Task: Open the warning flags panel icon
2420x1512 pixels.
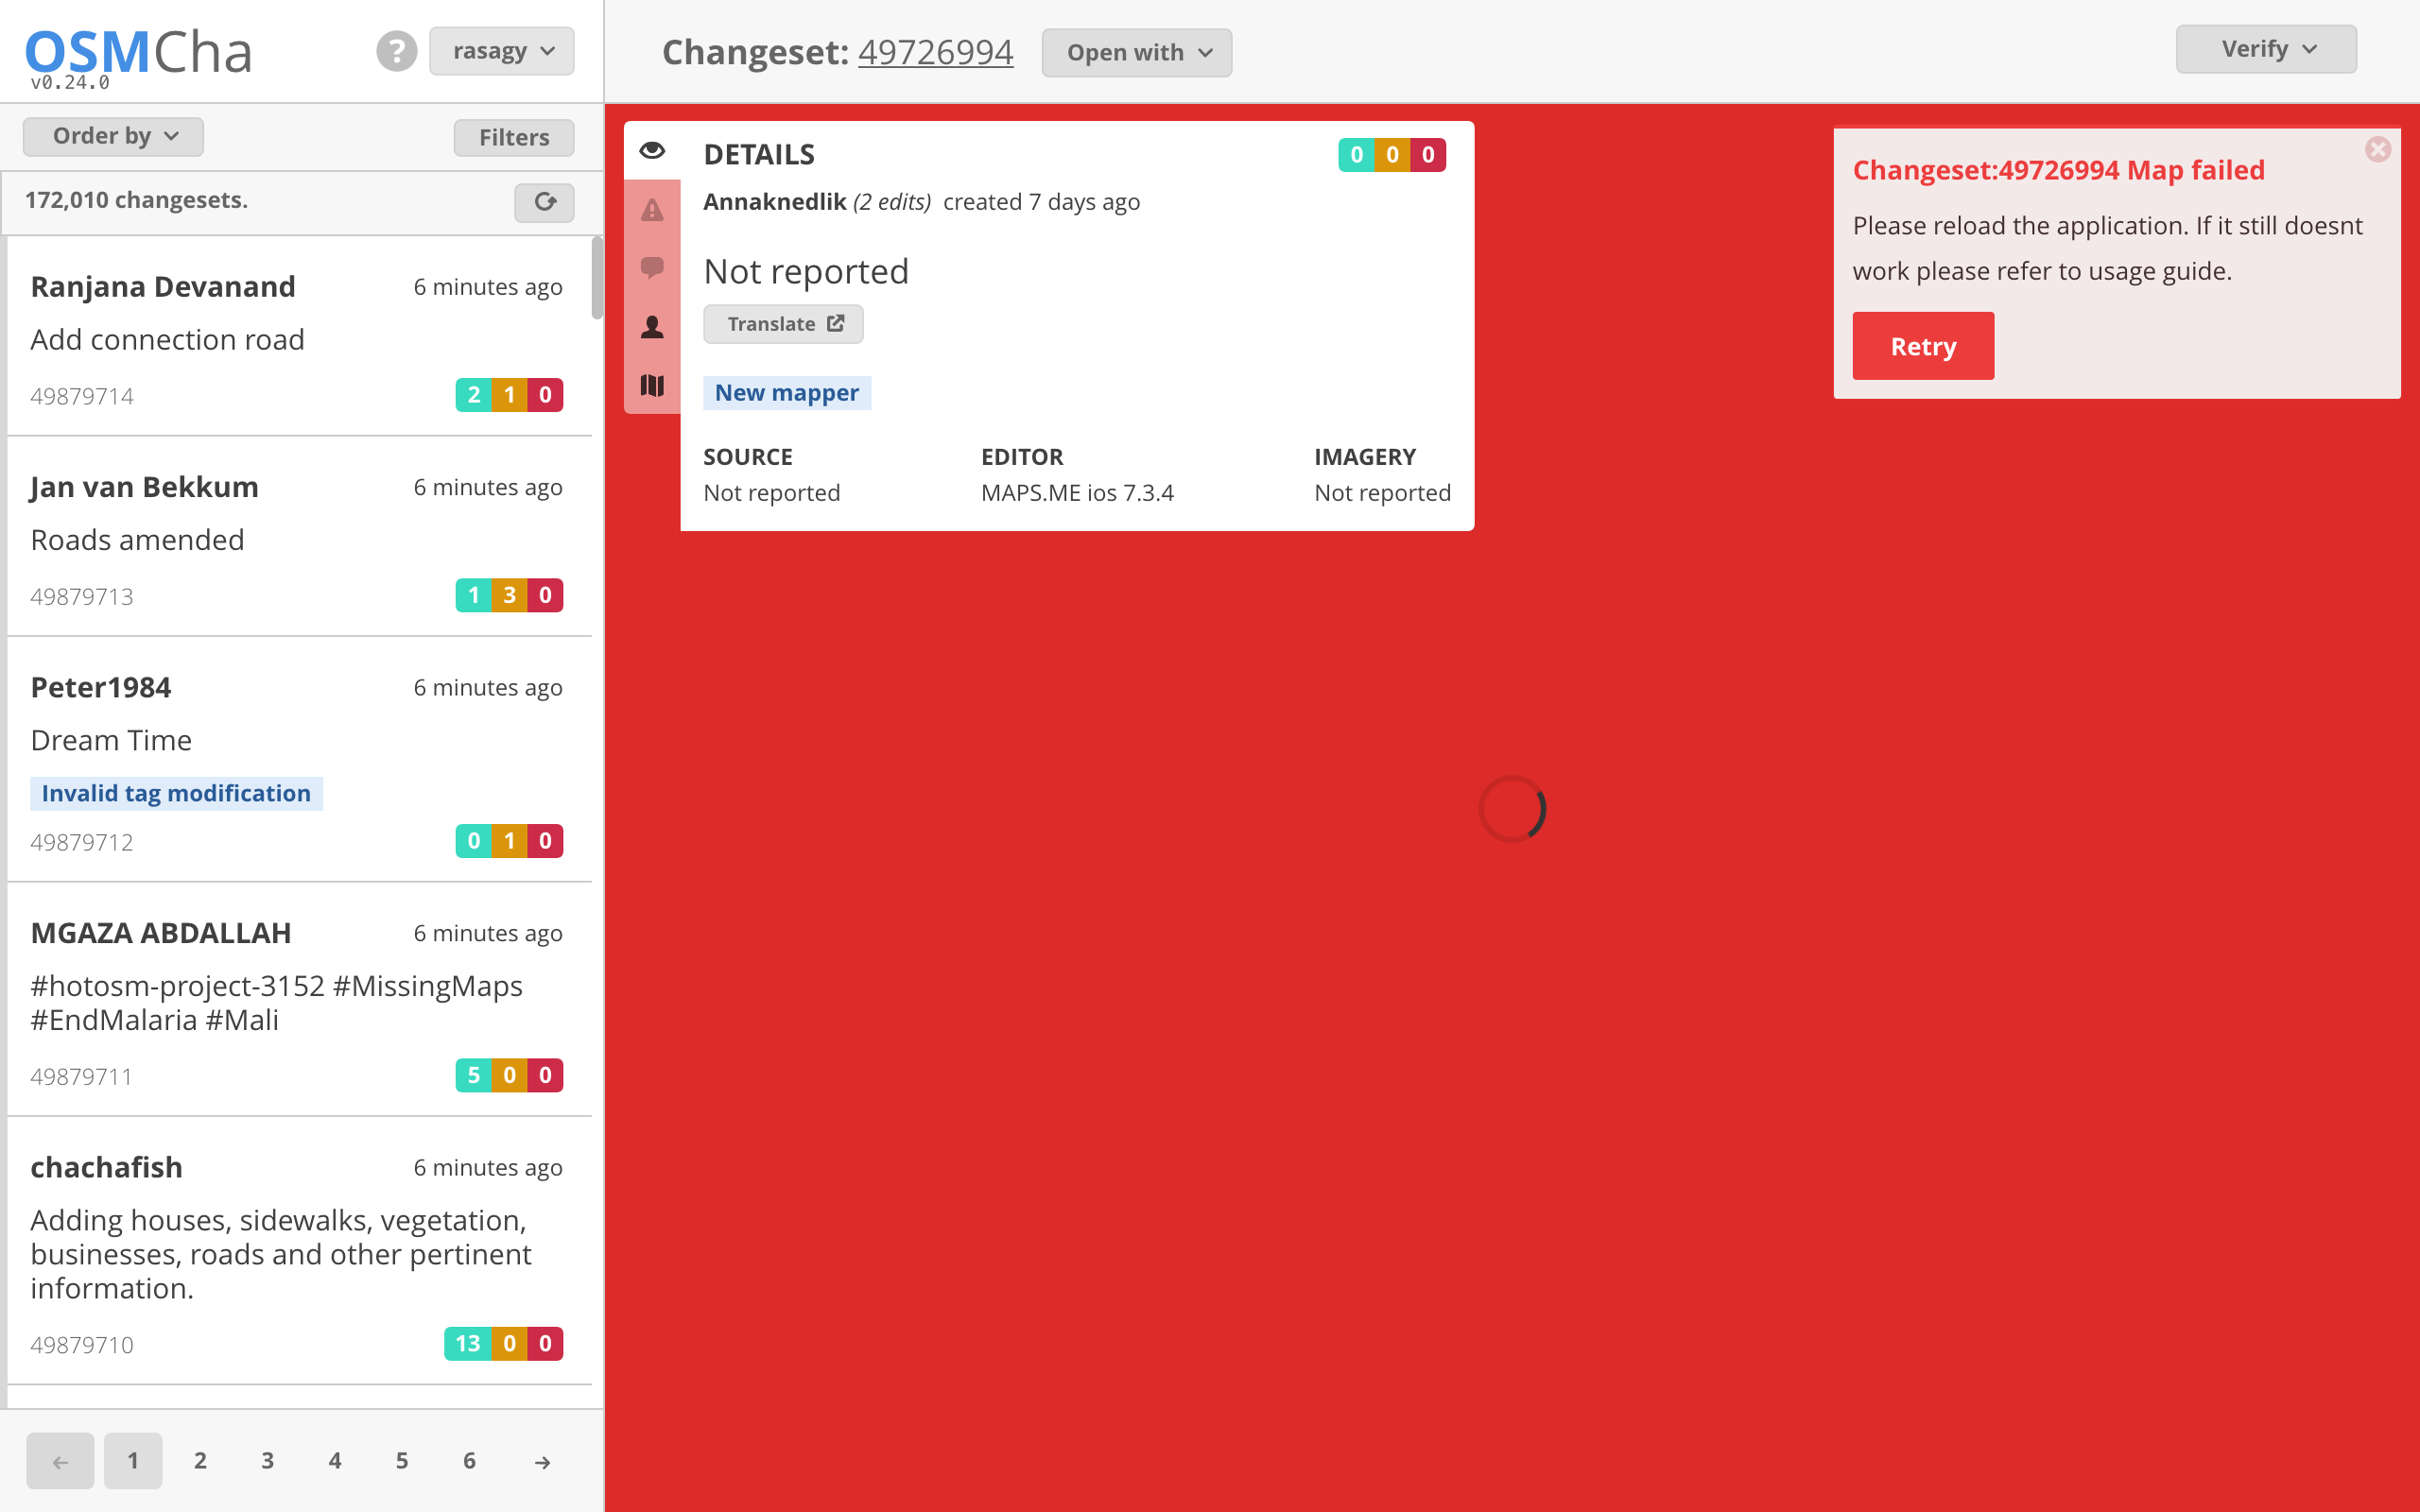Action: click(x=653, y=211)
